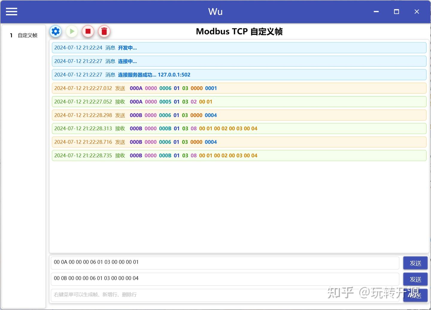Select the 开发中 message log row
The width and height of the screenshot is (431, 310).
point(239,48)
